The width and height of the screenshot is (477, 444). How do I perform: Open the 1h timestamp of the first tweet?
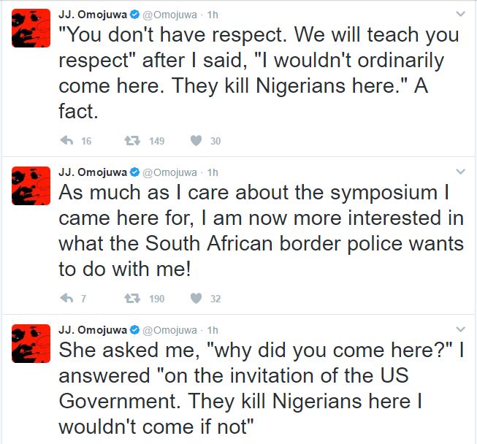213,14
